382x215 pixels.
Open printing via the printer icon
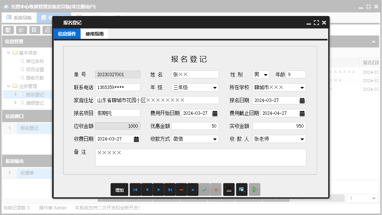pyautogui.click(x=229, y=190)
